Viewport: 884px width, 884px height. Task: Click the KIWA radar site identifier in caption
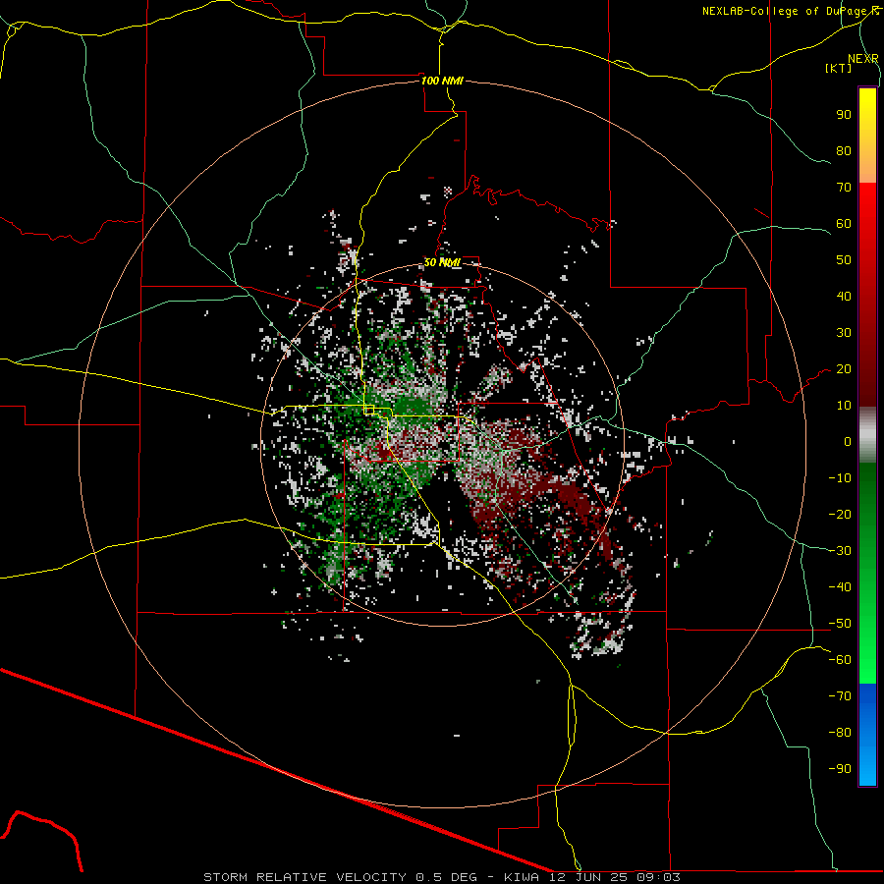point(522,877)
